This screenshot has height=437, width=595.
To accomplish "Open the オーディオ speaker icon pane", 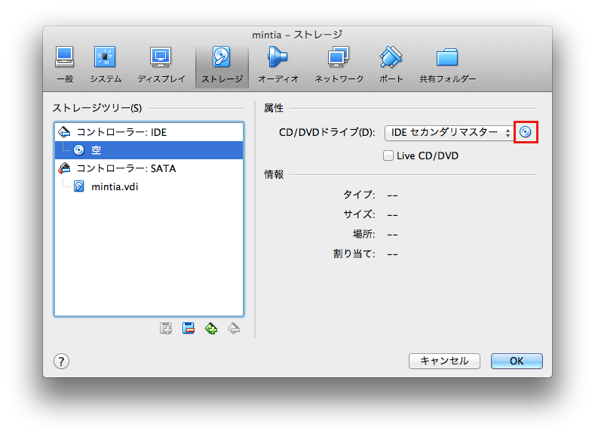I will (278, 64).
